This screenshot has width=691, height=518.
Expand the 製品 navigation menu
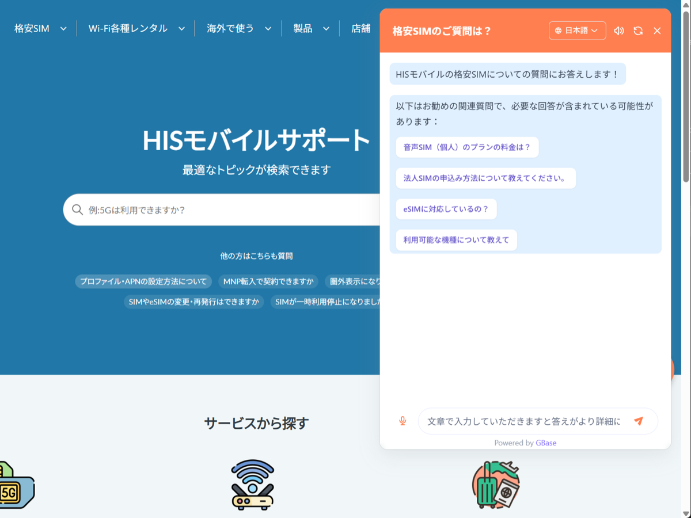click(311, 28)
